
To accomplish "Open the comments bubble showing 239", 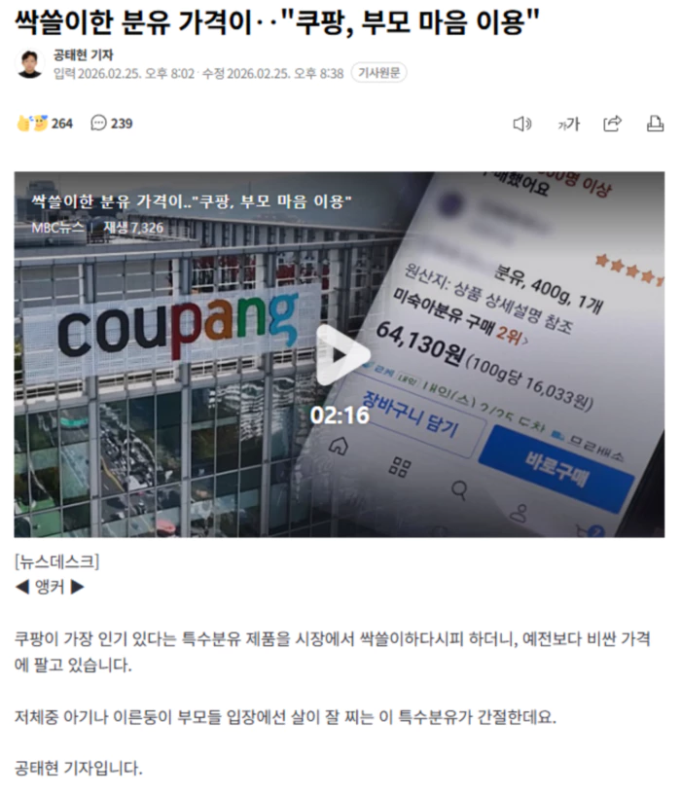I will (111, 123).
